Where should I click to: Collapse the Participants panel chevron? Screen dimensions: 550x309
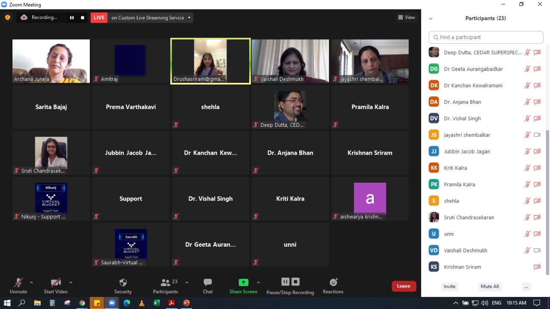tap(431, 18)
